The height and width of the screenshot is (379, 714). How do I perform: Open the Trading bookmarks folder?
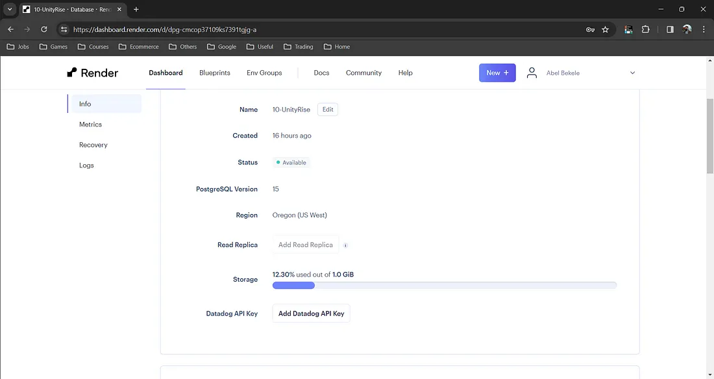(x=298, y=46)
